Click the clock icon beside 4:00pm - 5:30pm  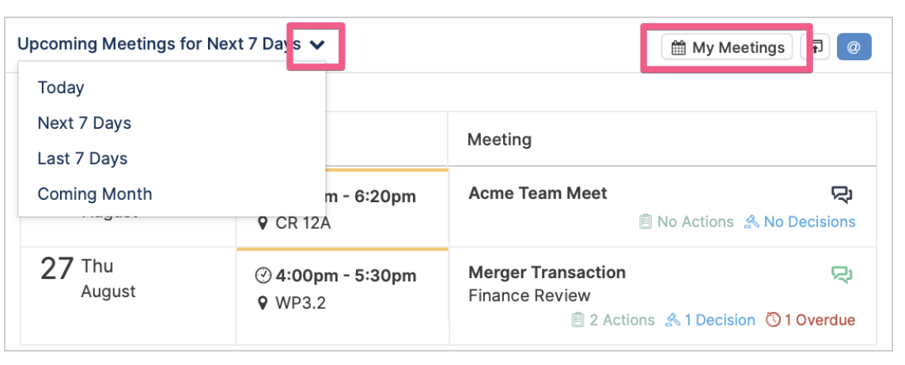(x=263, y=276)
